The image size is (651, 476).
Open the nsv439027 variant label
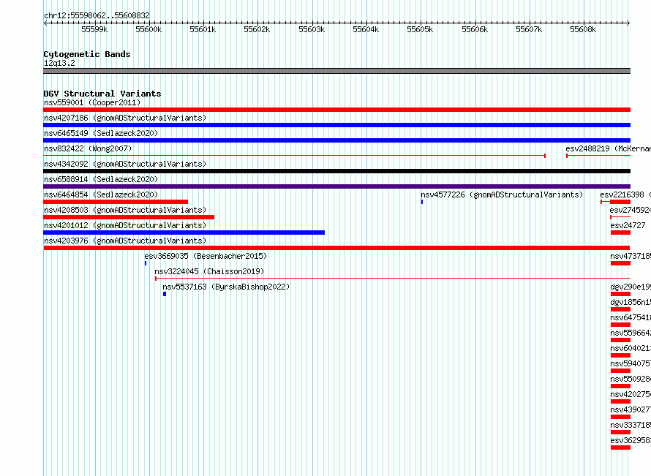[x=631, y=409]
